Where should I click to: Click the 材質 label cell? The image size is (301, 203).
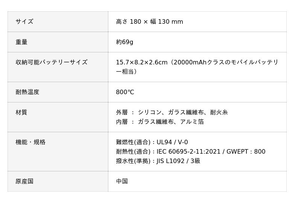(x=21, y=113)
